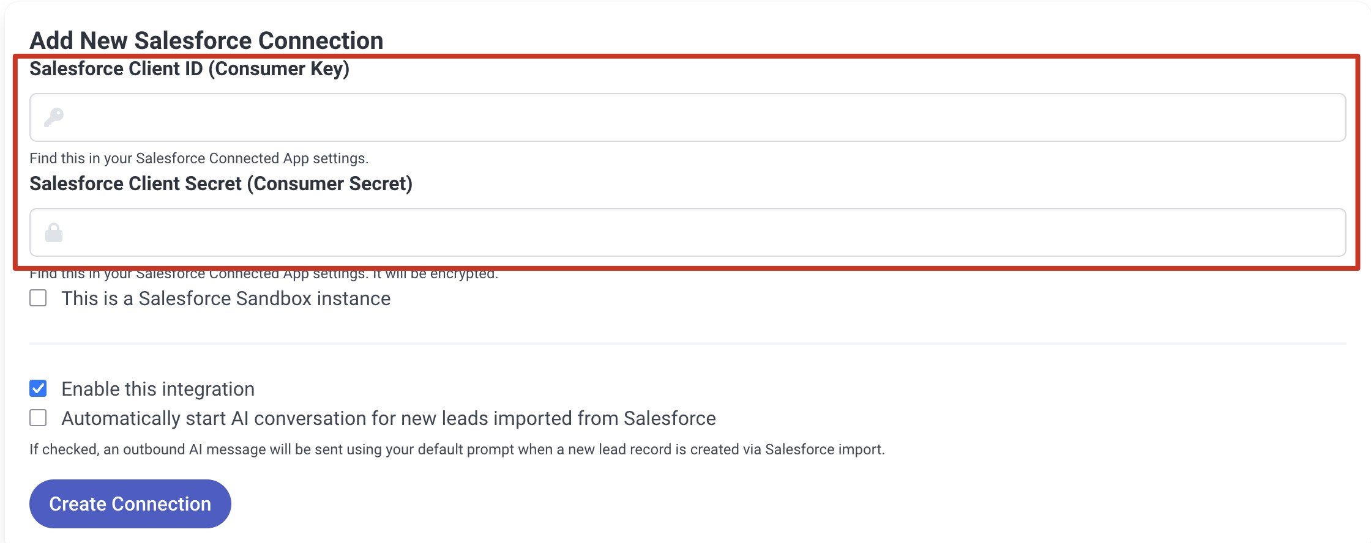Click the key icon in Client ID field
The height and width of the screenshot is (543, 1371).
[54, 117]
